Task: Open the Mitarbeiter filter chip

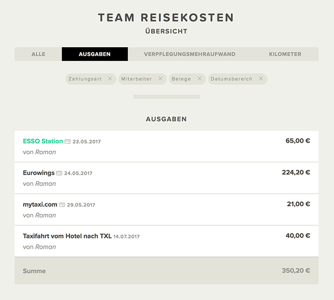Action: (136, 79)
